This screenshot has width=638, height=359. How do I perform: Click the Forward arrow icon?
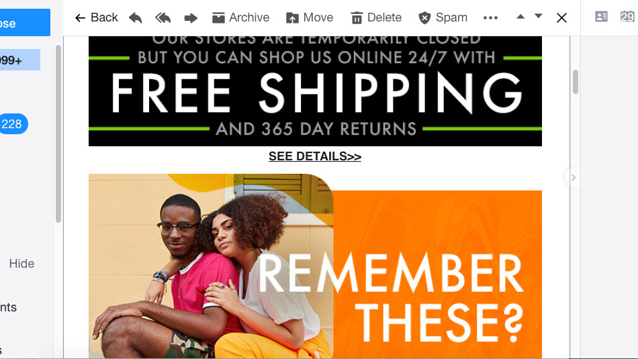[191, 18]
